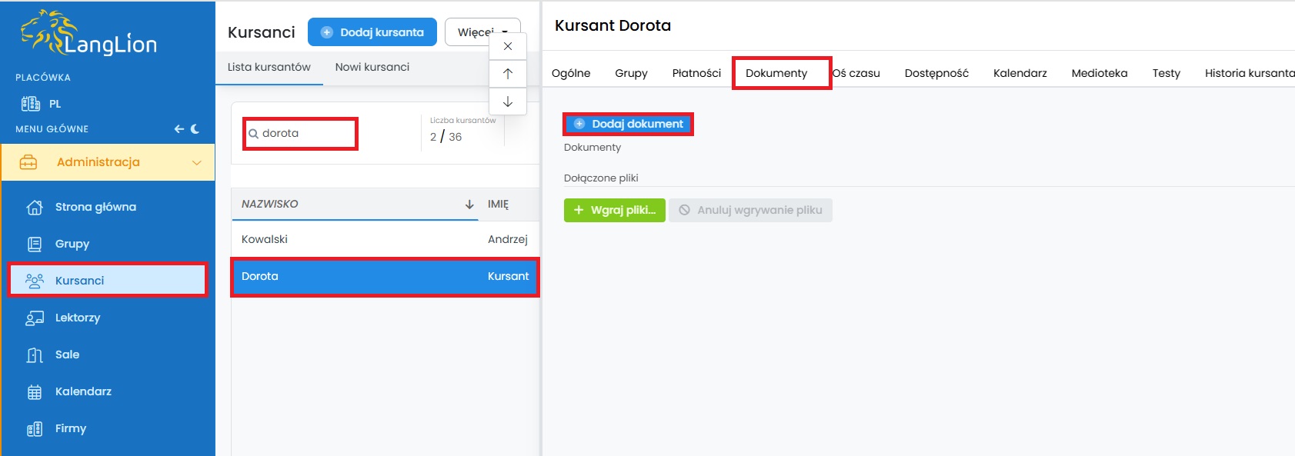Go to the Sale rooms icon
The width and height of the screenshot is (1295, 456).
(35, 354)
